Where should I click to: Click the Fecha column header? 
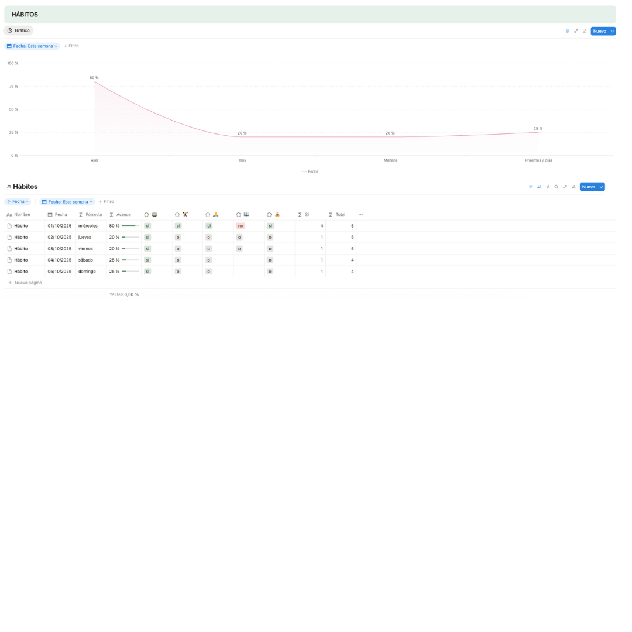coord(60,214)
